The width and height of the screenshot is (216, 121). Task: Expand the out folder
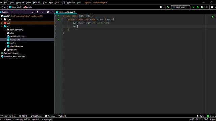tap(2, 23)
